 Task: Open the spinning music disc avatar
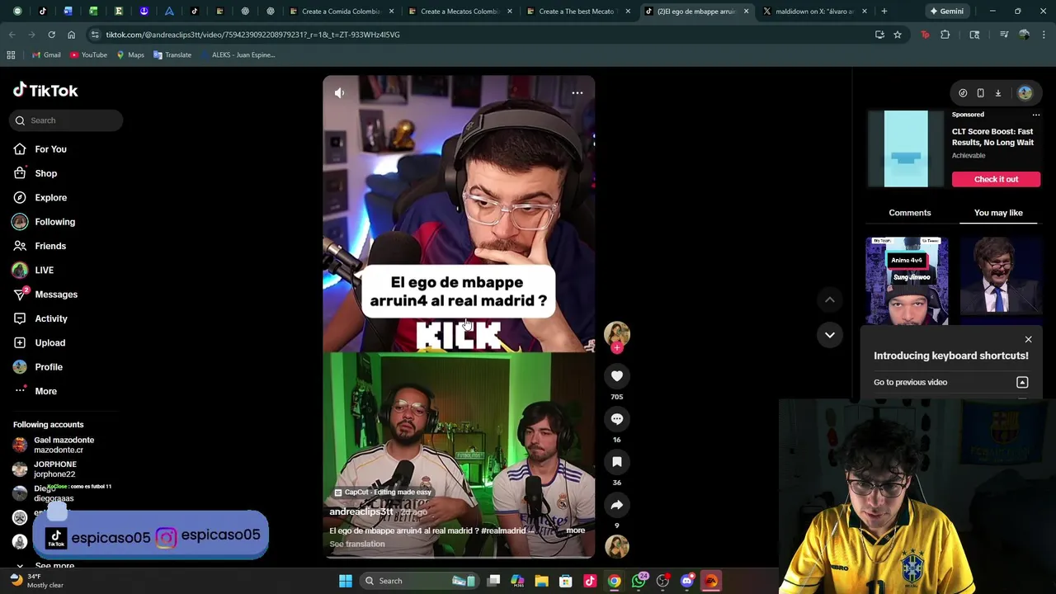click(x=617, y=546)
